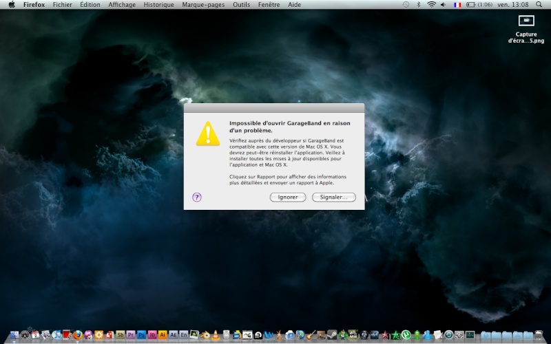This screenshot has height=344, width=551.
Task: Open the Firefox application menu
Action: pyautogui.click(x=34, y=5)
